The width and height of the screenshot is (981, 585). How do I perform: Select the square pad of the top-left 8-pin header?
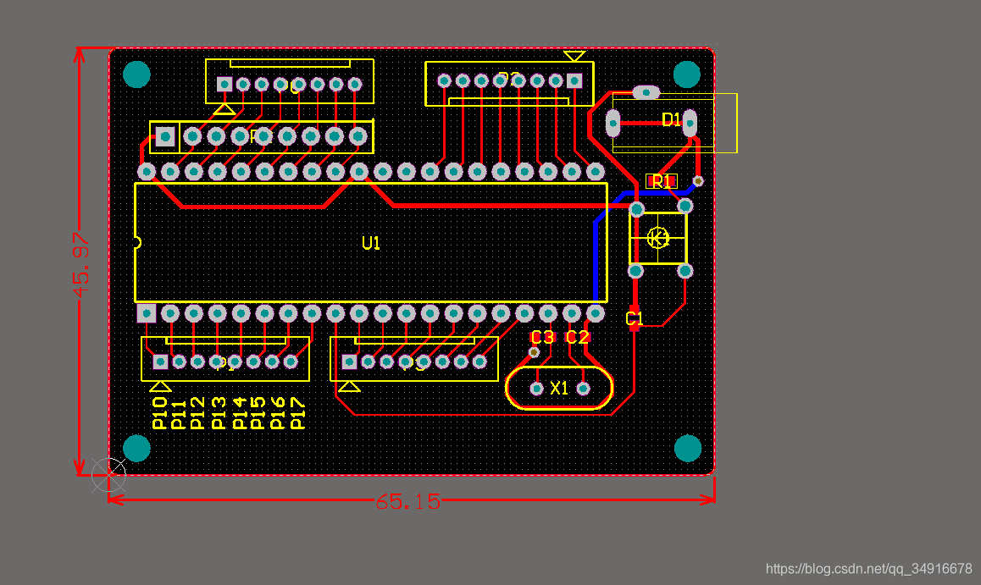(x=224, y=84)
